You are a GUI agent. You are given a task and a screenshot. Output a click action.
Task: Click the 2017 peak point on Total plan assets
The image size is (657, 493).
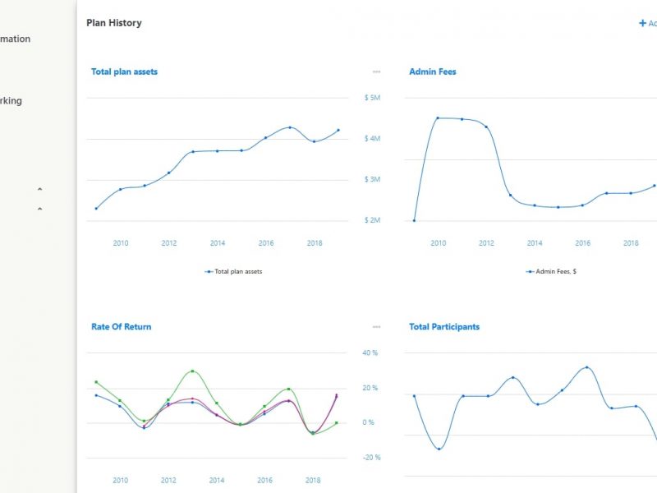(290, 127)
